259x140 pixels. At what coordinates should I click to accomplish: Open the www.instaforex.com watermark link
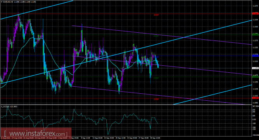(x=36, y=133)
